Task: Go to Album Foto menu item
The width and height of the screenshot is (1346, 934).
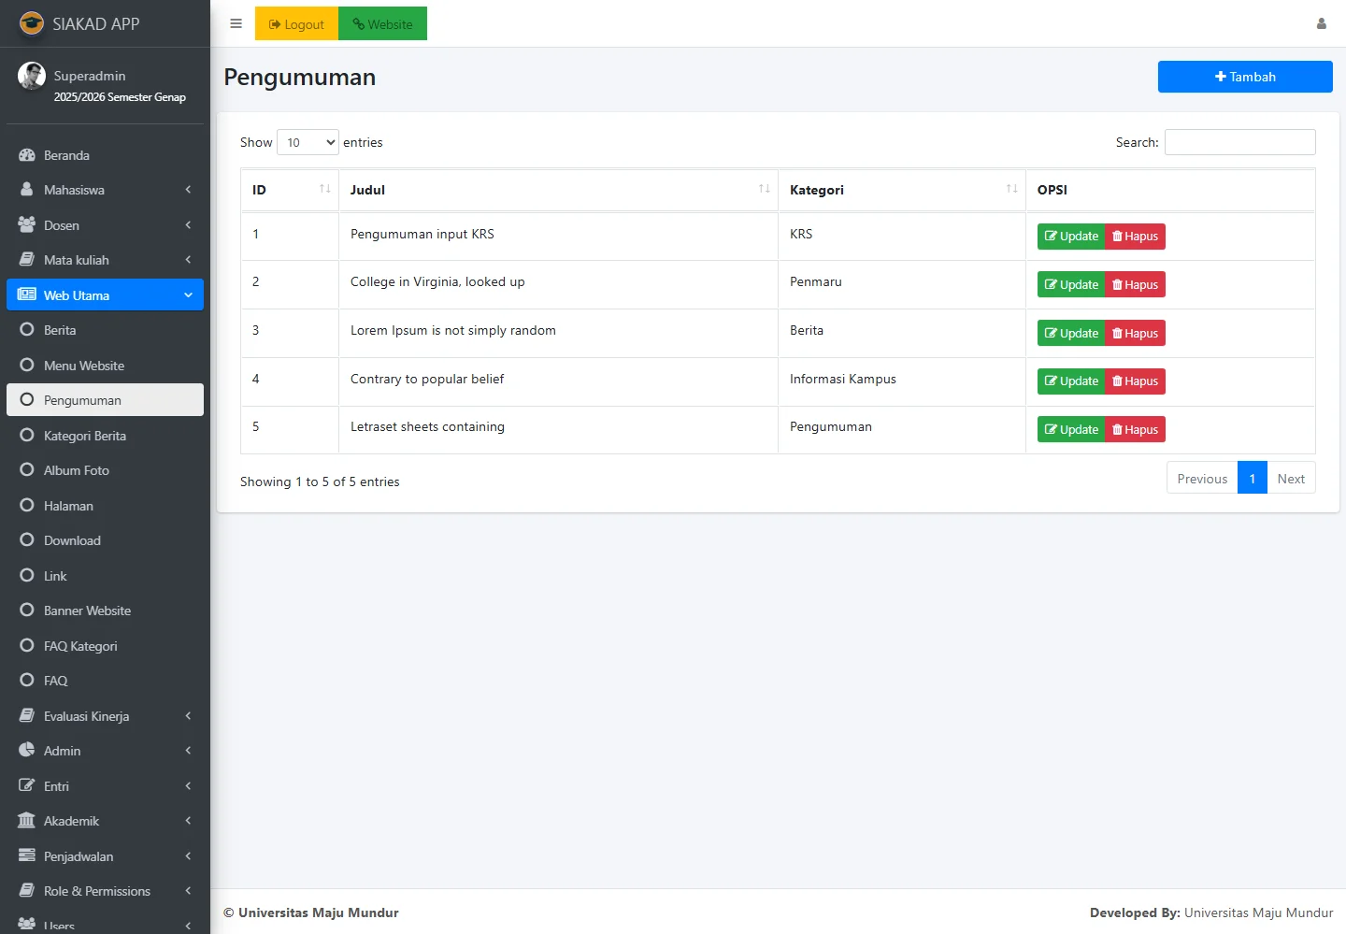Action: pyautogui.click(x=77, y=470)
